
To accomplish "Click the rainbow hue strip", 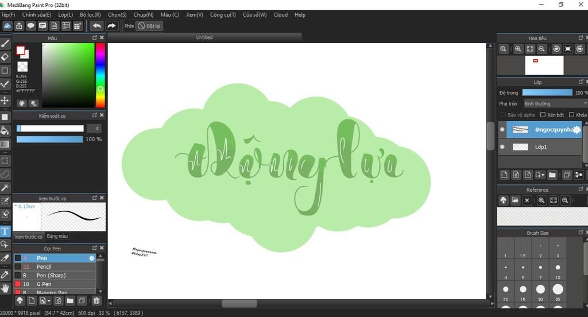I will click(100, 75).
